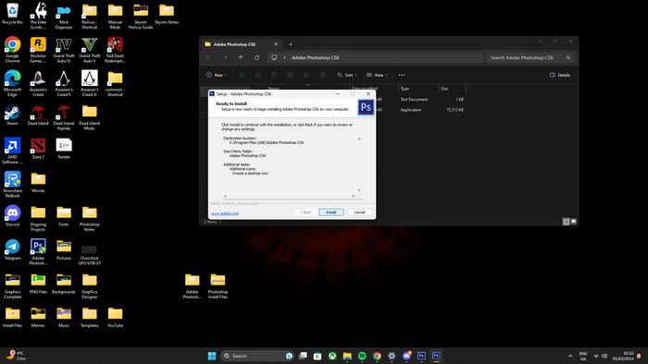Select the Twister desktop file icon

point(64,149)
